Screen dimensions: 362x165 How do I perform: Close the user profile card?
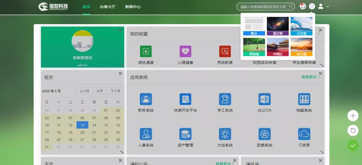[120, 30]
